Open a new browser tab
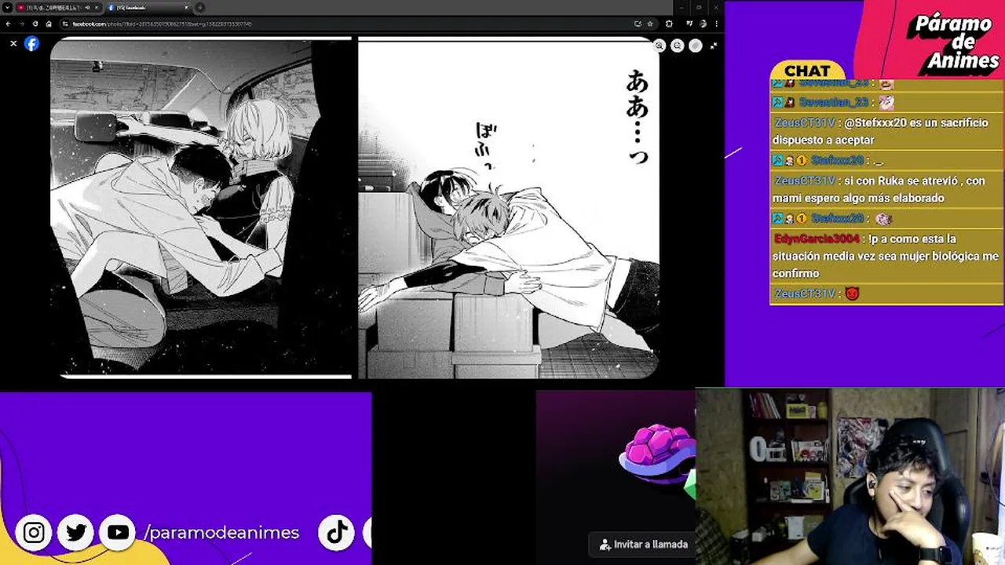This screenshot has width=1005, height=565. click(x=200, y=7)
